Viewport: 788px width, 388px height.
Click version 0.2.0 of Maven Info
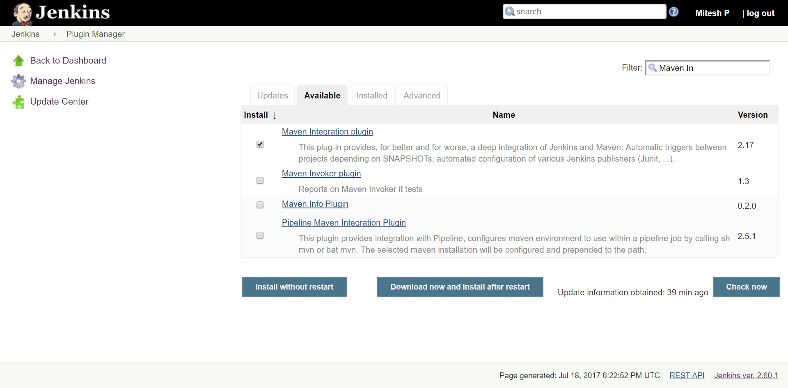(747, 206)
